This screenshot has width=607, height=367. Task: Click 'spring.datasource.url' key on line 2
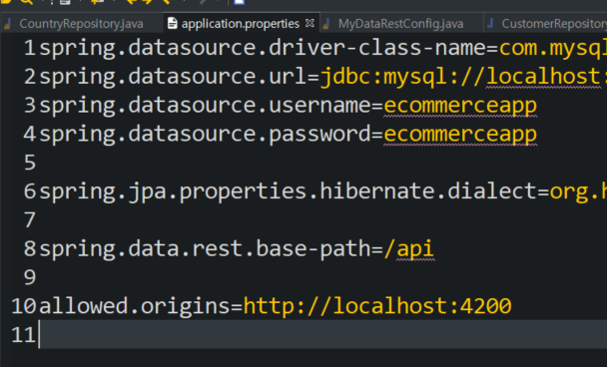click(173, 77)
